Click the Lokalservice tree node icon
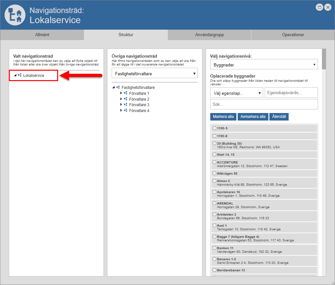The width and height of the screenshot is (335, 285). (x=20, y=75)
